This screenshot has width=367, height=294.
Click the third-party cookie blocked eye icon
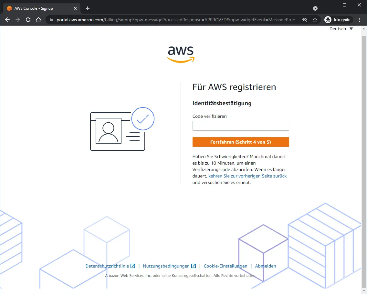click(x=304, y=20)
